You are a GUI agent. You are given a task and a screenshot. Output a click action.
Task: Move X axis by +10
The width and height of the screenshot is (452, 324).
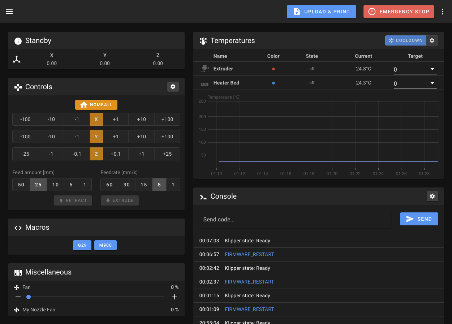point(141,119)
